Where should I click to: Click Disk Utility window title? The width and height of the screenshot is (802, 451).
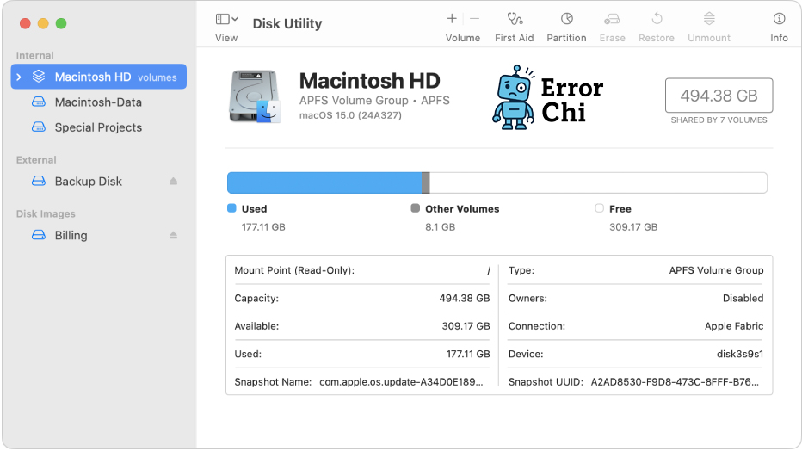click(287, 23)
